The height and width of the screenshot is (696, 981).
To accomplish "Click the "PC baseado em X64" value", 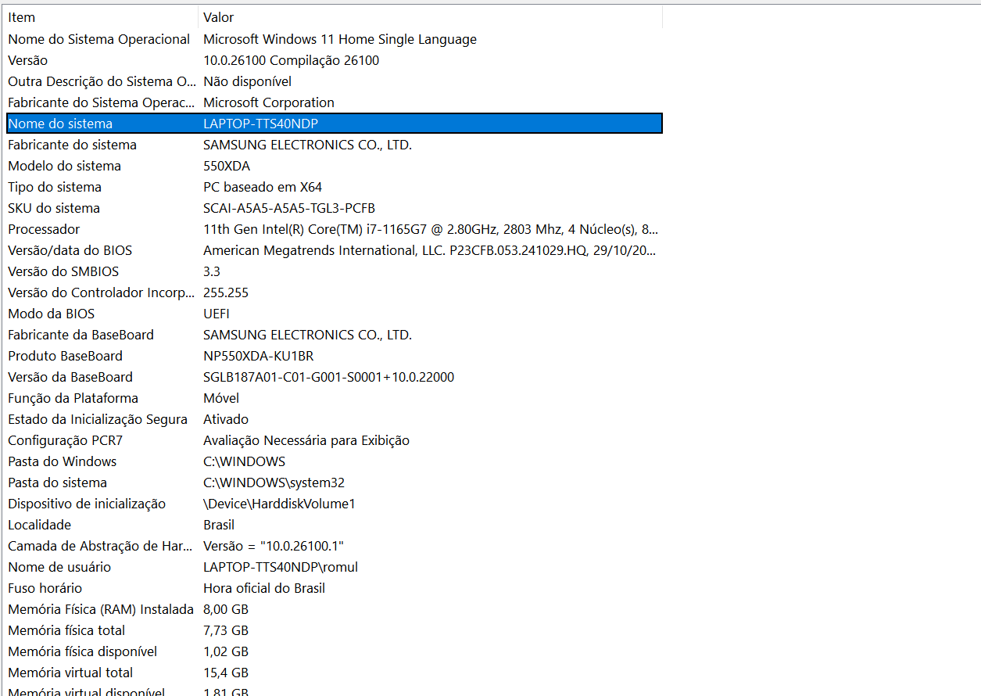I will [263, 187].
